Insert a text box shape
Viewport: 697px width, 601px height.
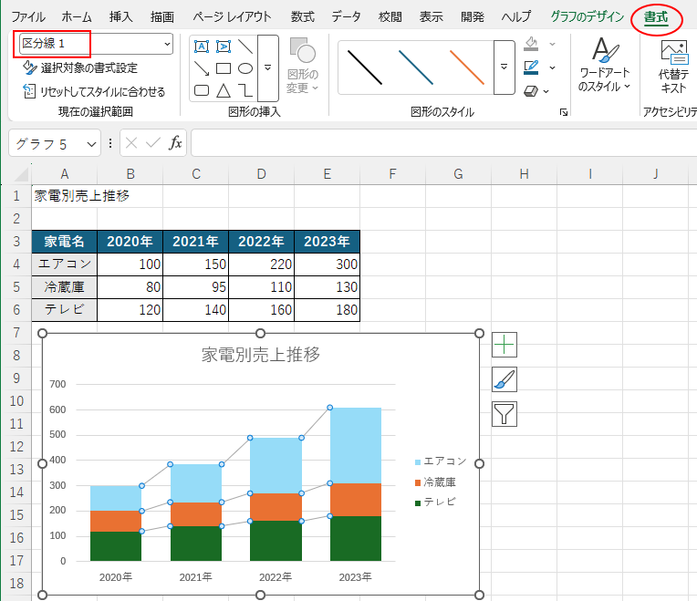pos(202,47)
